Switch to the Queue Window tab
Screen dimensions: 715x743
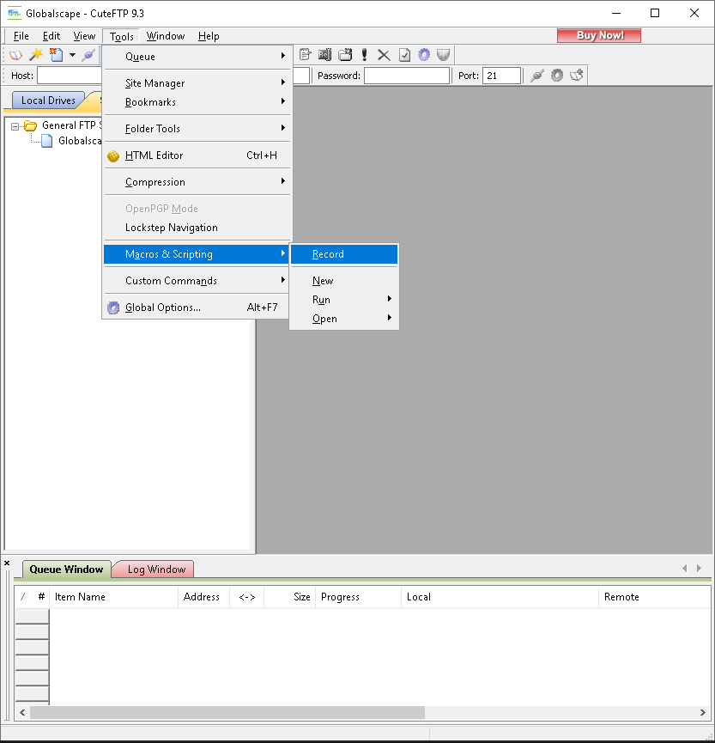pos(66,569)
